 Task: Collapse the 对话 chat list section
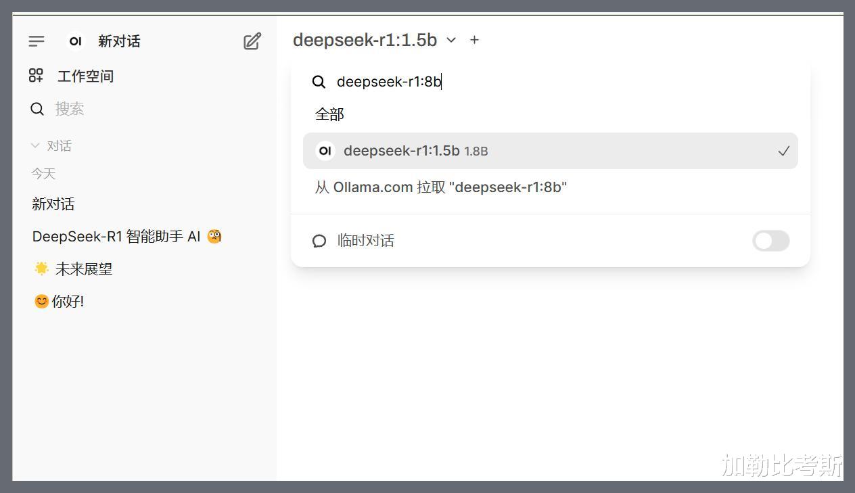tap(36, 145)
